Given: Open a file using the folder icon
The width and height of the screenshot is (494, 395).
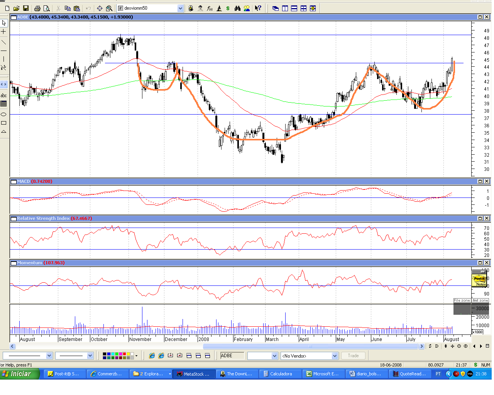Looking at the screenshot, I should pyautogui.click(x=17, y=8).
